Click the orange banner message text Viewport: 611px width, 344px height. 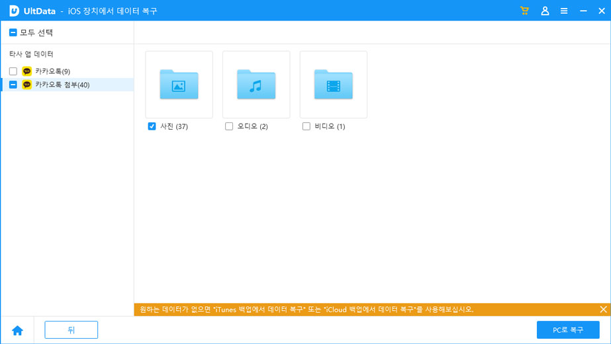(x=306, y=310)
